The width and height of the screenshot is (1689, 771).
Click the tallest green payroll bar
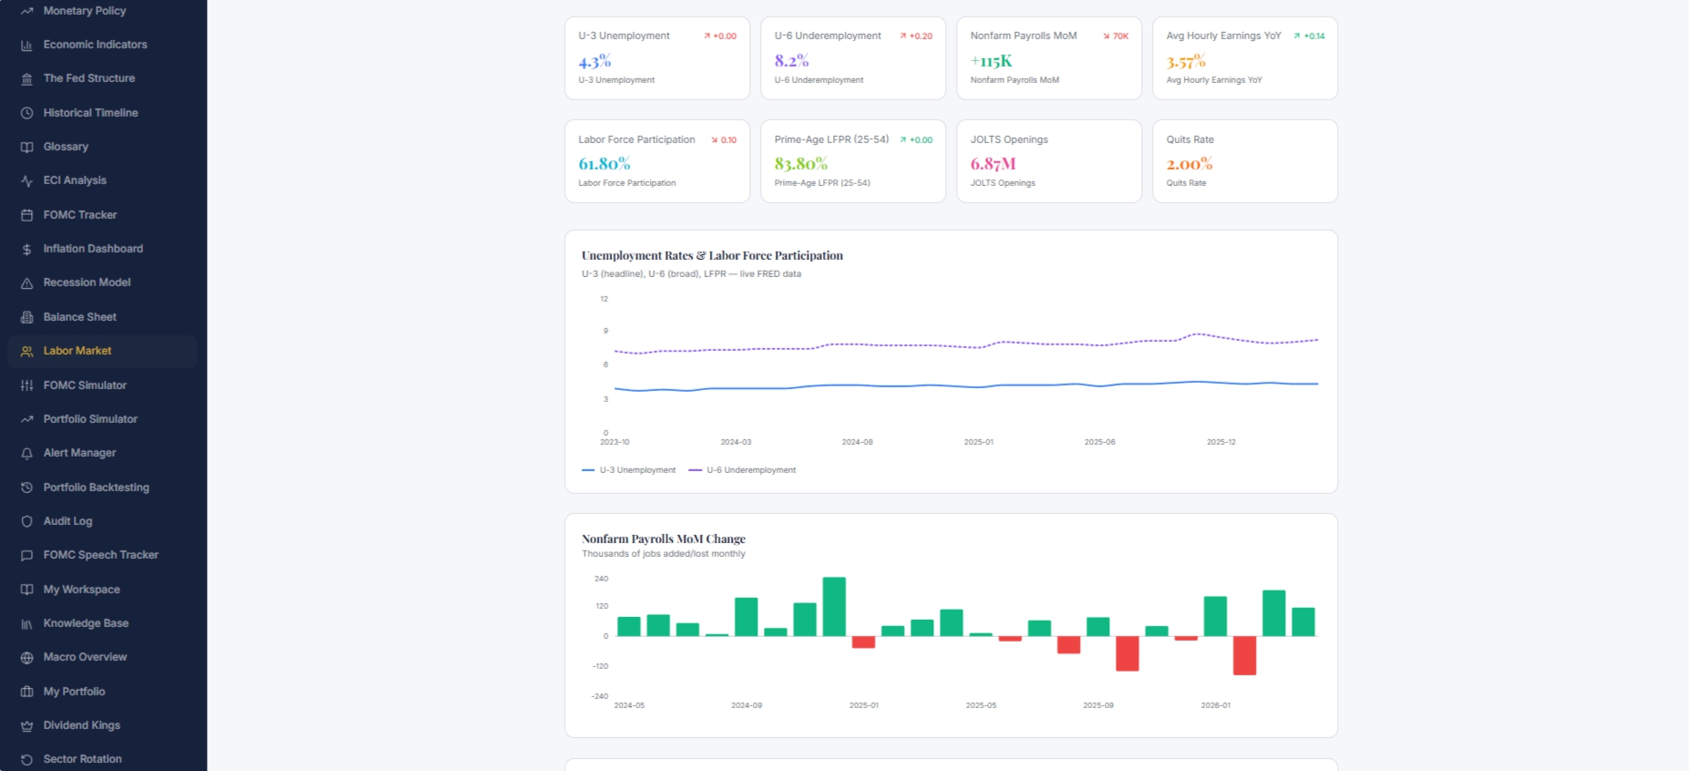tap(834, 606)
